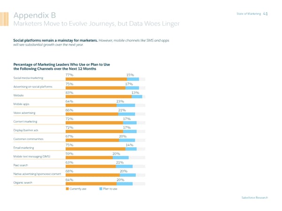
Task: Select the Website channel label
Action: (x=19, y=95)
